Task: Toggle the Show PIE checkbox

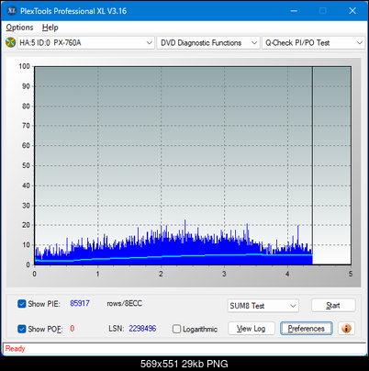Action: pos(22,304)
